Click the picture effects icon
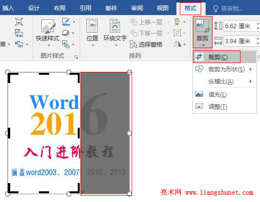 pos(66,33)
